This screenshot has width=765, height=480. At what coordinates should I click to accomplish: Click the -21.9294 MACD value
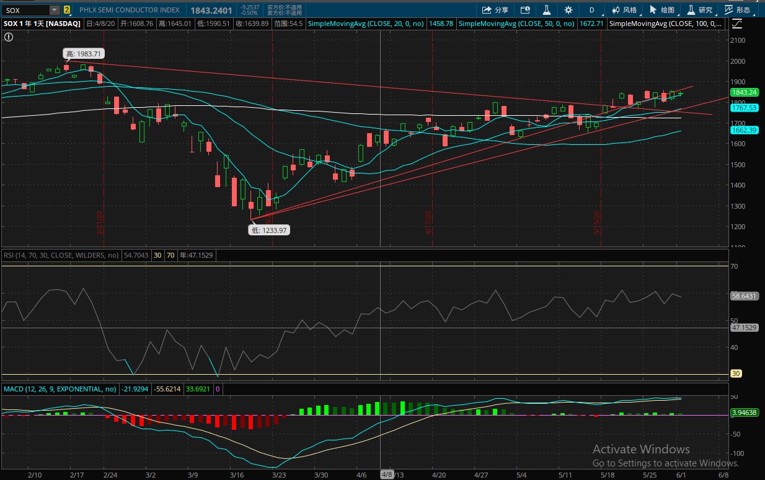(x=136, y=389)
